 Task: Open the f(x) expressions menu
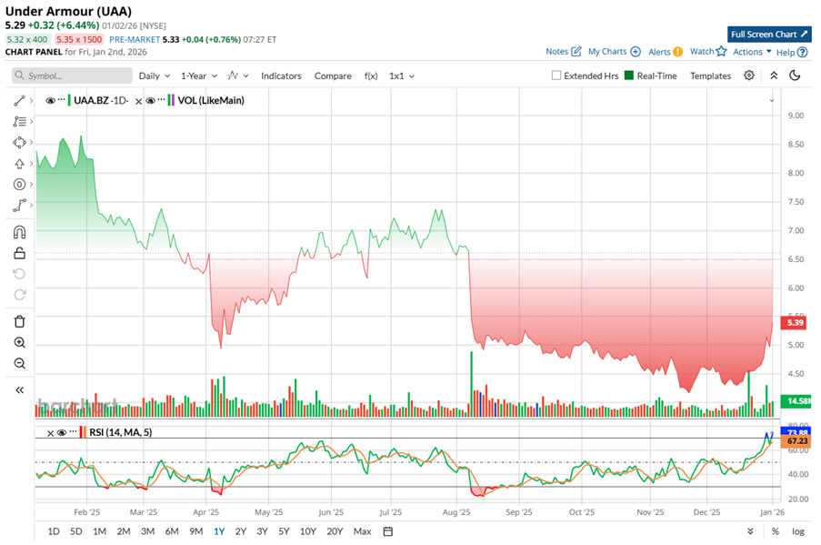click(x=371, y=76)
